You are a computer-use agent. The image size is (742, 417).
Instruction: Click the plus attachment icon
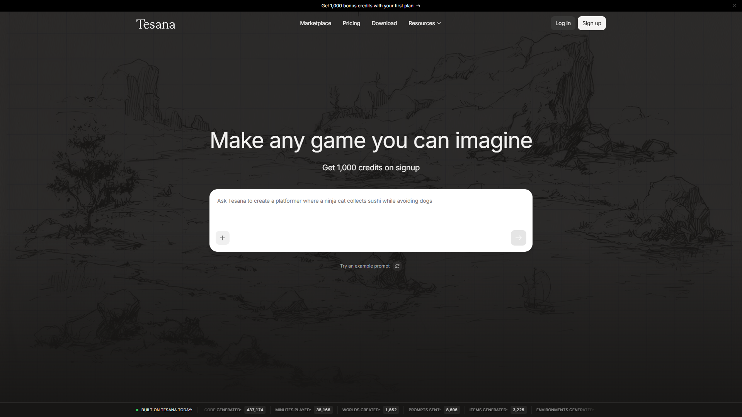pos(223,238)
